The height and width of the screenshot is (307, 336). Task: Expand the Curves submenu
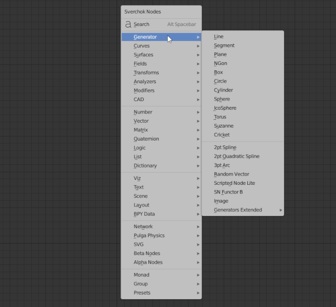coord(161,46)
